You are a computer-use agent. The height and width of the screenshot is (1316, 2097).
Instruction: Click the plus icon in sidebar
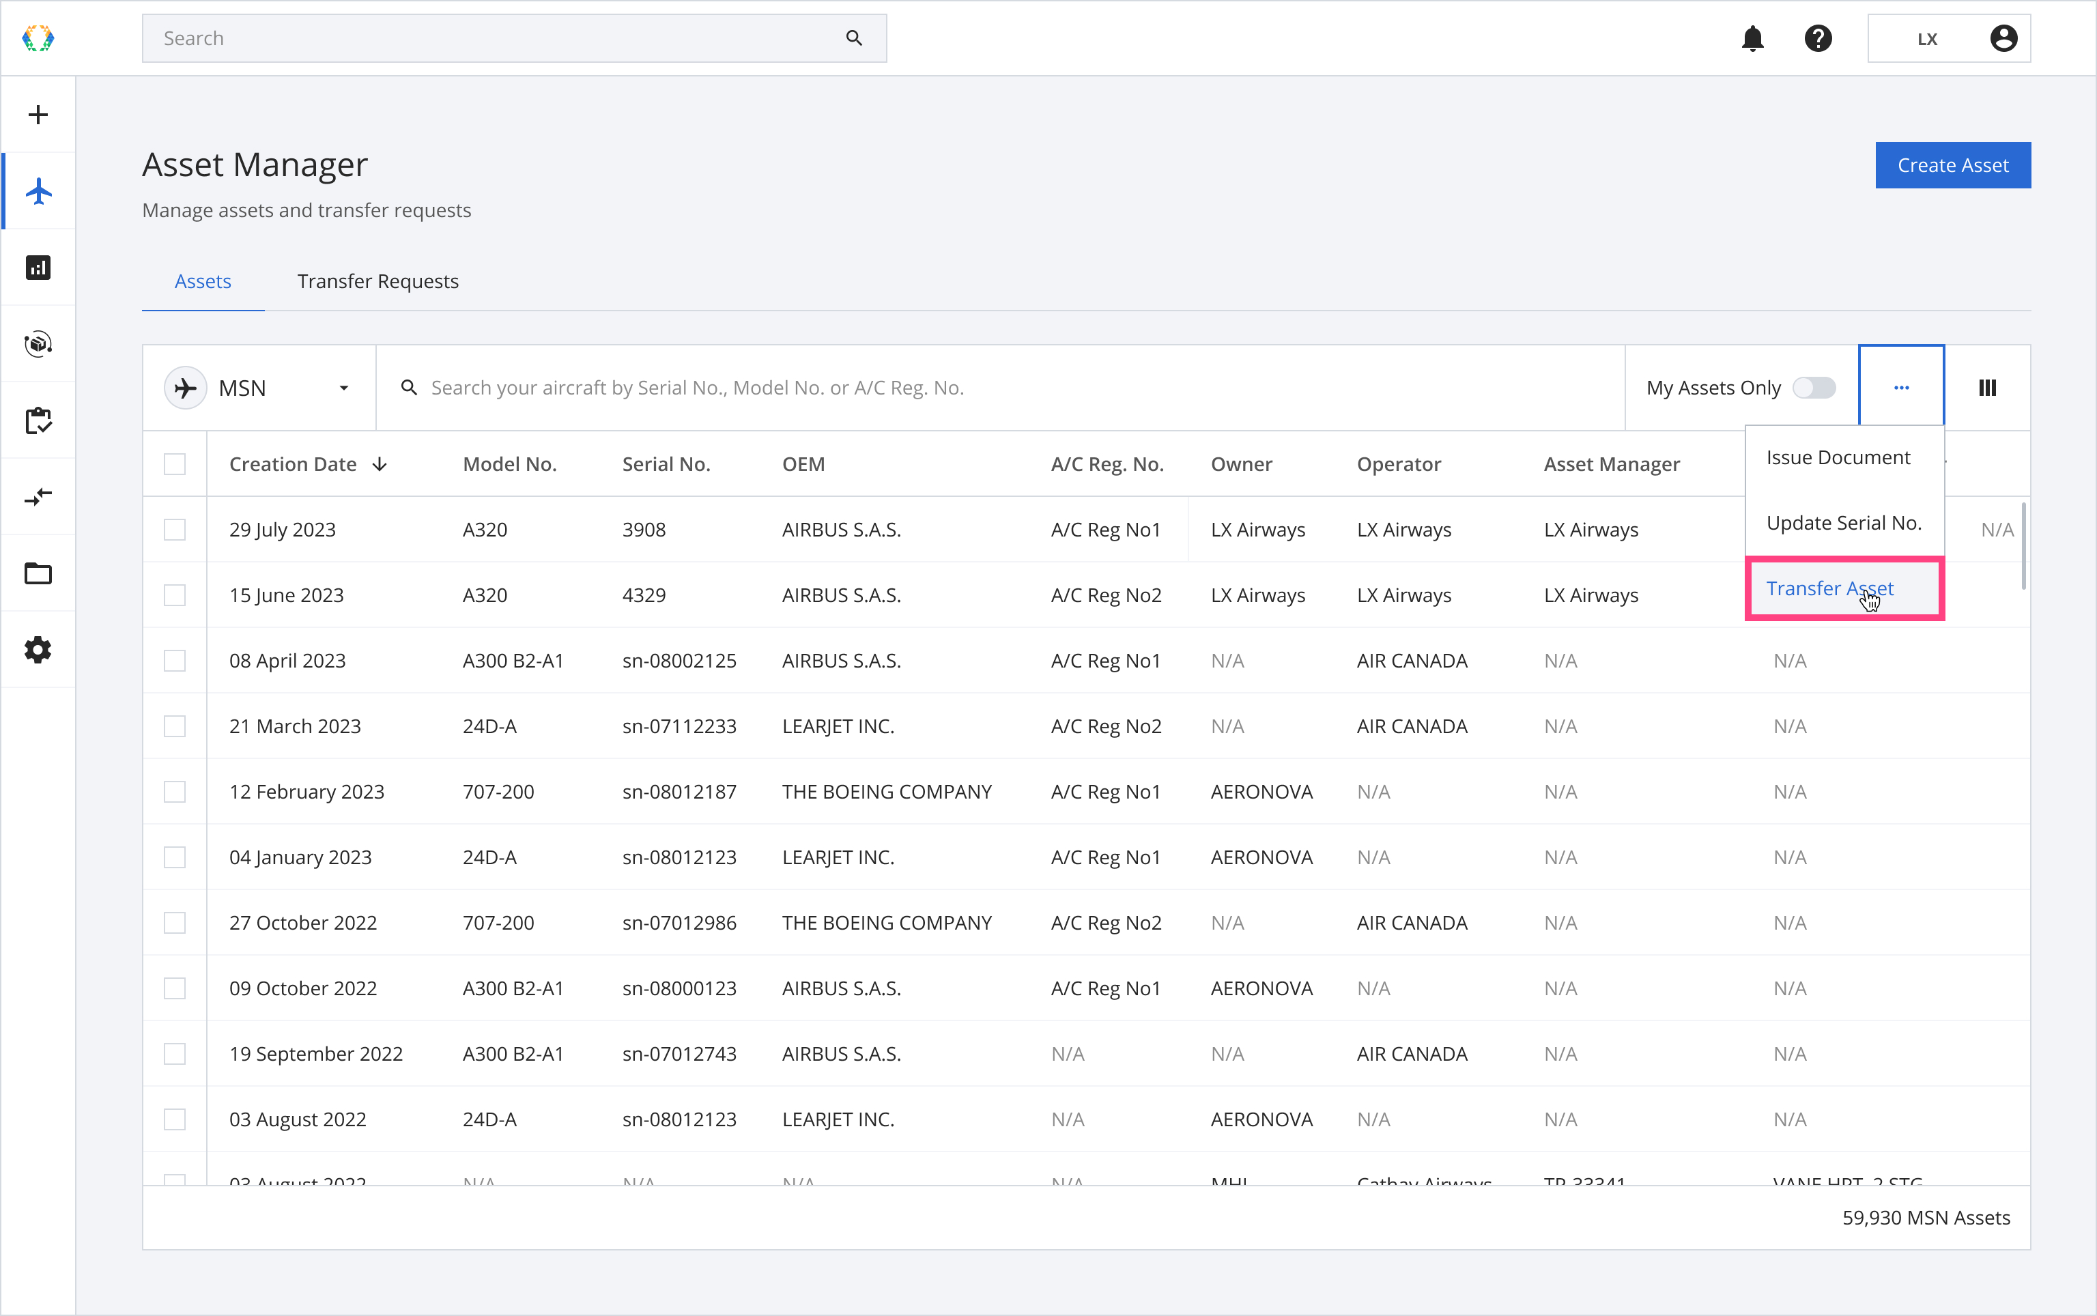pyautogui.click(x=38, y=115)
